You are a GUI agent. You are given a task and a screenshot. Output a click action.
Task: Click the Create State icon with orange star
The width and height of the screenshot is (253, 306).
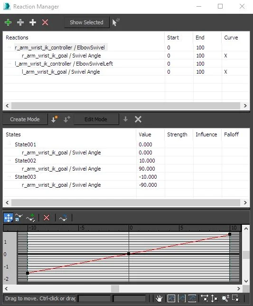click(x=54, y=119)
